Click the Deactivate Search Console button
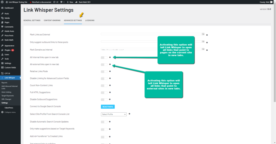The image size is (276, 144). pyautogui.click(x=108, y=107)
